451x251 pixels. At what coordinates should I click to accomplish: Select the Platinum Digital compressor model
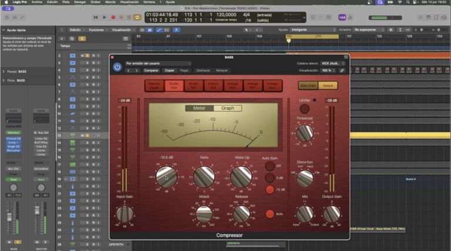(154, 86)
